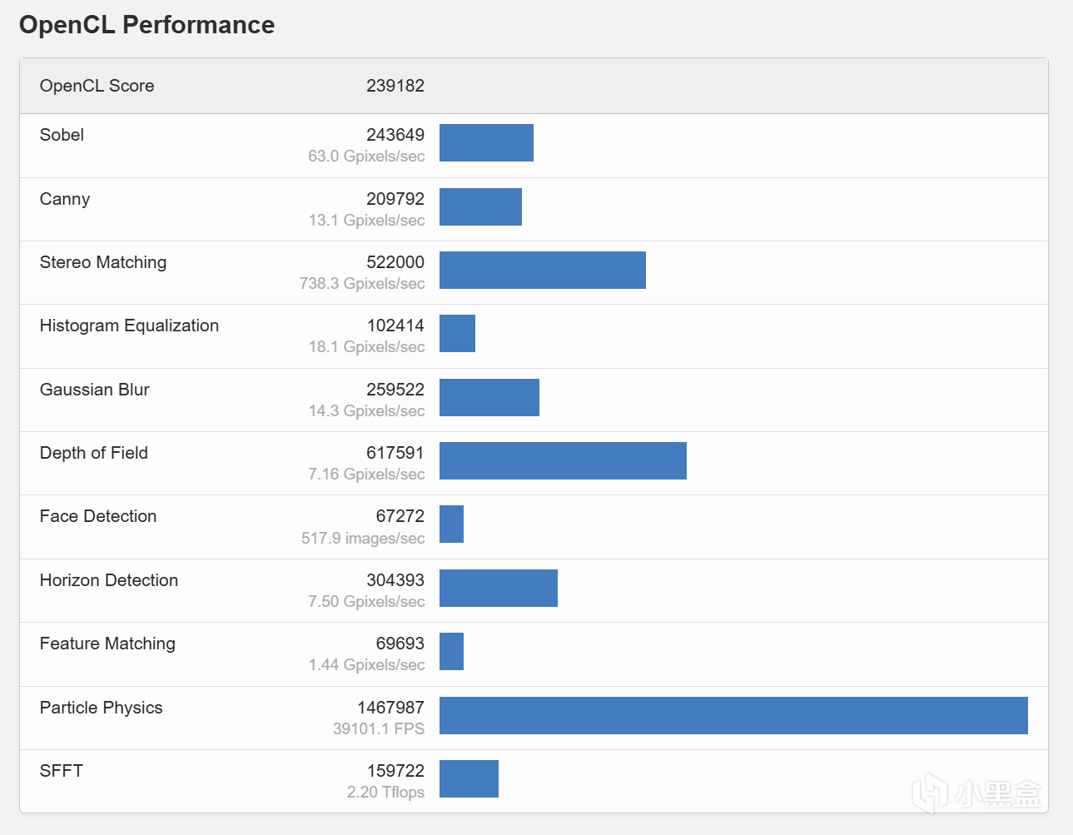Click the OpenCL Performance heading

click(x=147, y=25)
